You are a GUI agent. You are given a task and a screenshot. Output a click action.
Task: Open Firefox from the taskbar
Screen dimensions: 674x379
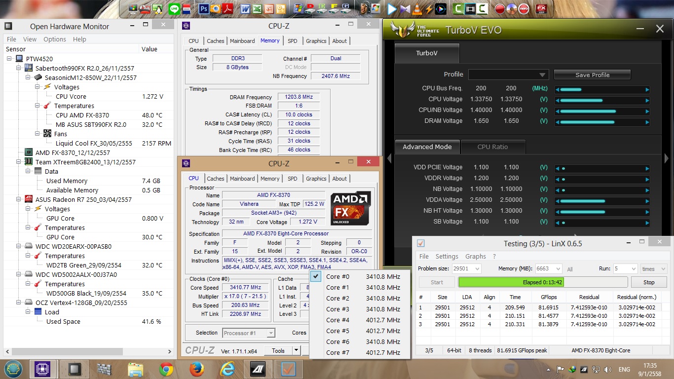197,369
